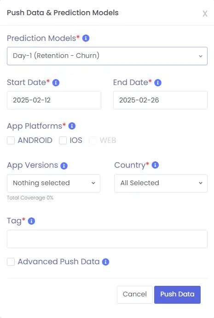This screenshot has height=318, width=214.
Task: Click info icon next to Country
Action: [x=156, y=165]
